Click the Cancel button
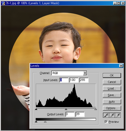This screenshot has width=126, height=131. (x=112, y=82)
